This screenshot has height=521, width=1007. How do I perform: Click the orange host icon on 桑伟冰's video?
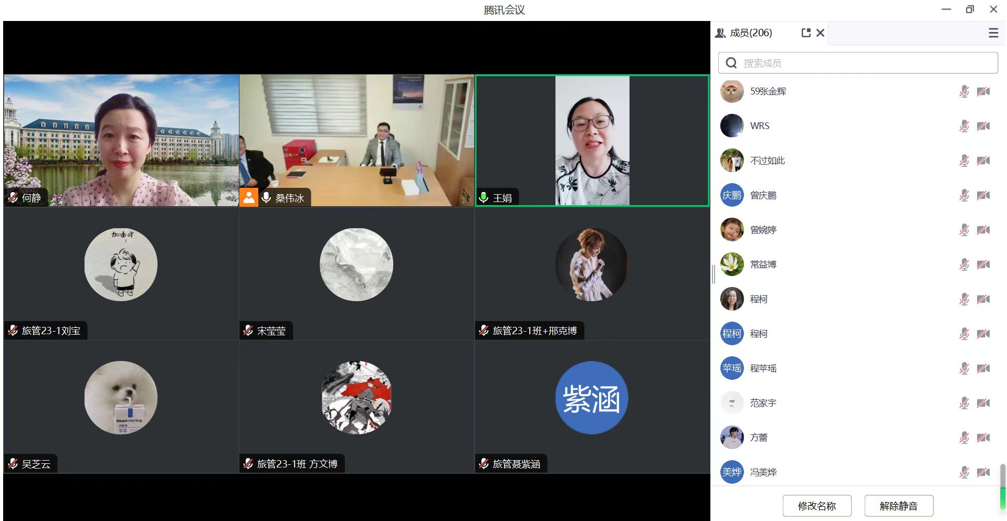[x=249, y=197]
